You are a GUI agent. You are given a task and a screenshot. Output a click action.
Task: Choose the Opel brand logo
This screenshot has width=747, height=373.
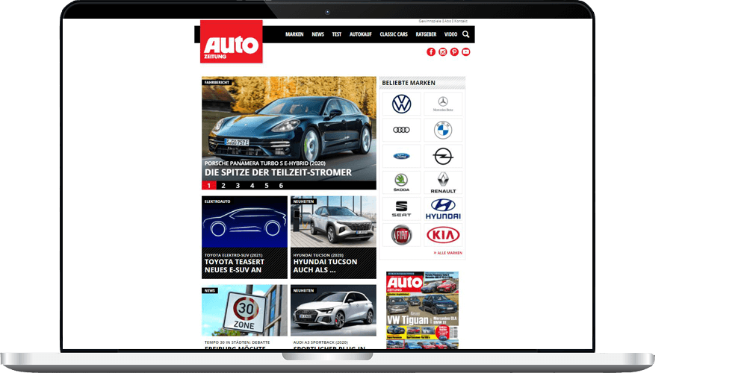(x=443, y=156)
